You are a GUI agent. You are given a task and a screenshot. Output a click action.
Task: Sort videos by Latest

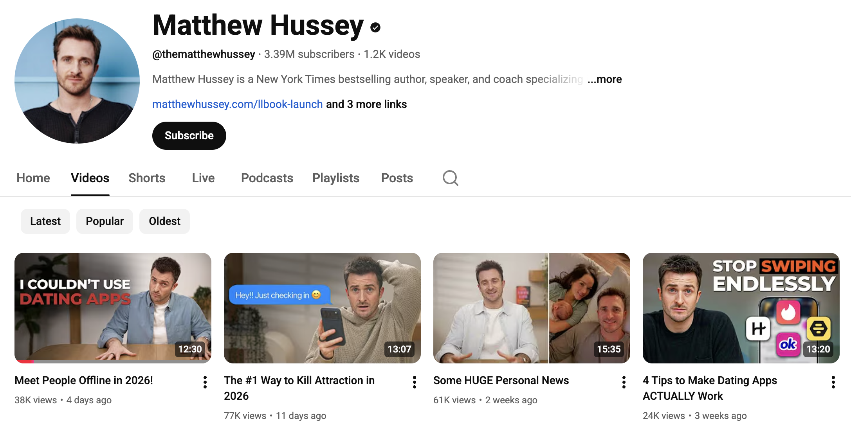click(x=45, y=221)
